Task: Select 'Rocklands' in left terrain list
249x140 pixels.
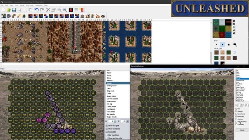Action: click(117, 114)
